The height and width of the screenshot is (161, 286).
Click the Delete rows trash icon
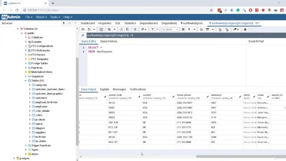(x=135, y=30)
